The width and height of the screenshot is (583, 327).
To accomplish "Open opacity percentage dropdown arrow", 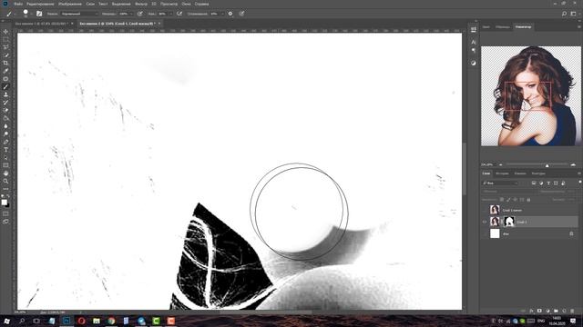I will pos(131,14).
